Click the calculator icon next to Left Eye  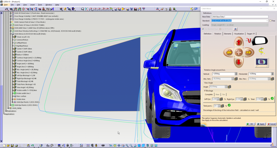point(221,99)
